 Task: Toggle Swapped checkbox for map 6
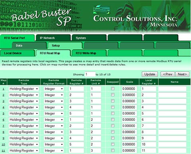click(113, 119)
